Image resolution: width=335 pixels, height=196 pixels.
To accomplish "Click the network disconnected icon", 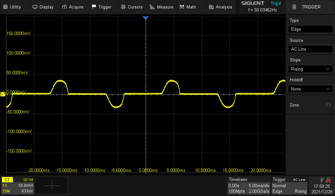I will [328, 180].
